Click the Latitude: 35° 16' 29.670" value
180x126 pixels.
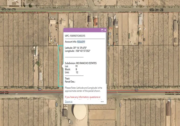(x=76, y=48)
